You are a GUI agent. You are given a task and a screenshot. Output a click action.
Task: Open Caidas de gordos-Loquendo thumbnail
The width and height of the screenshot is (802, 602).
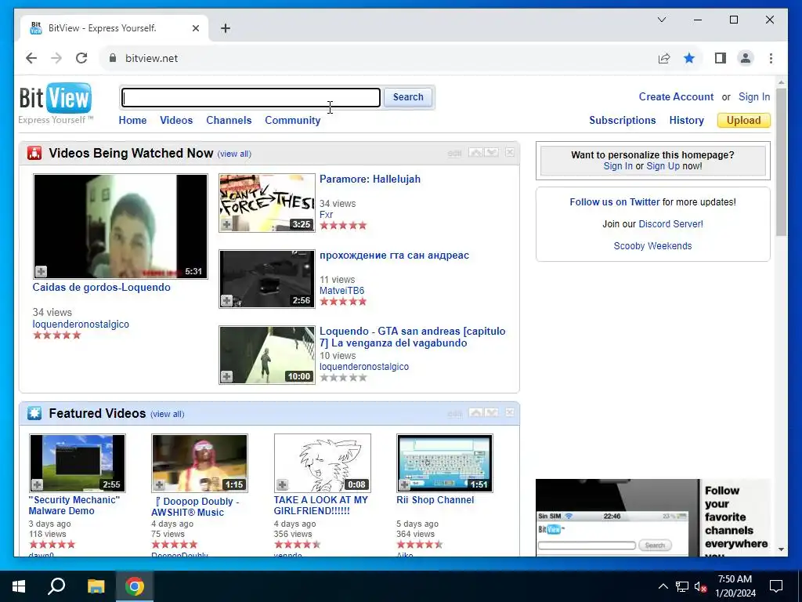click(120, 227)
